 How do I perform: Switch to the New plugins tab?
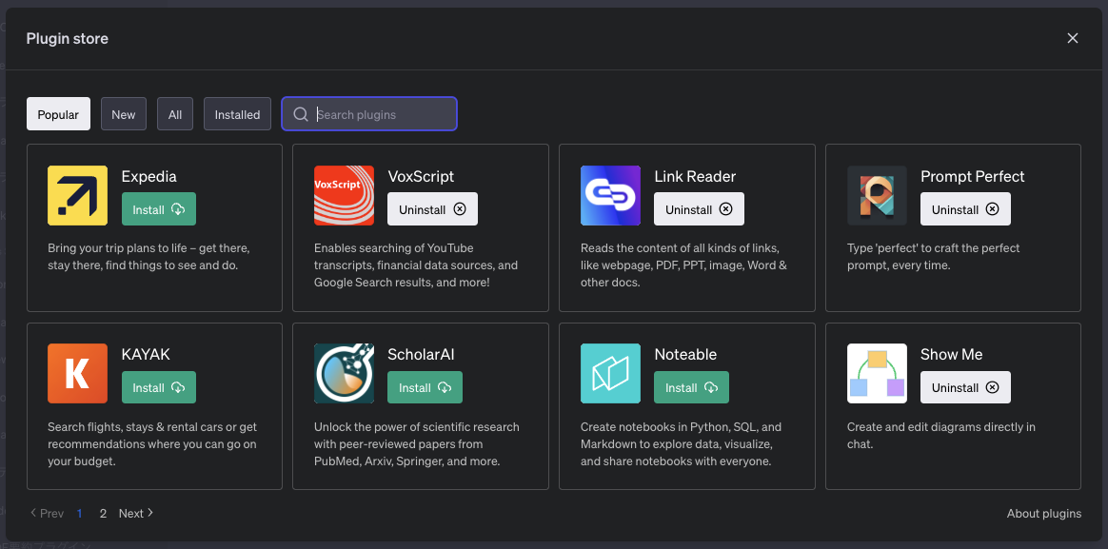124,114
